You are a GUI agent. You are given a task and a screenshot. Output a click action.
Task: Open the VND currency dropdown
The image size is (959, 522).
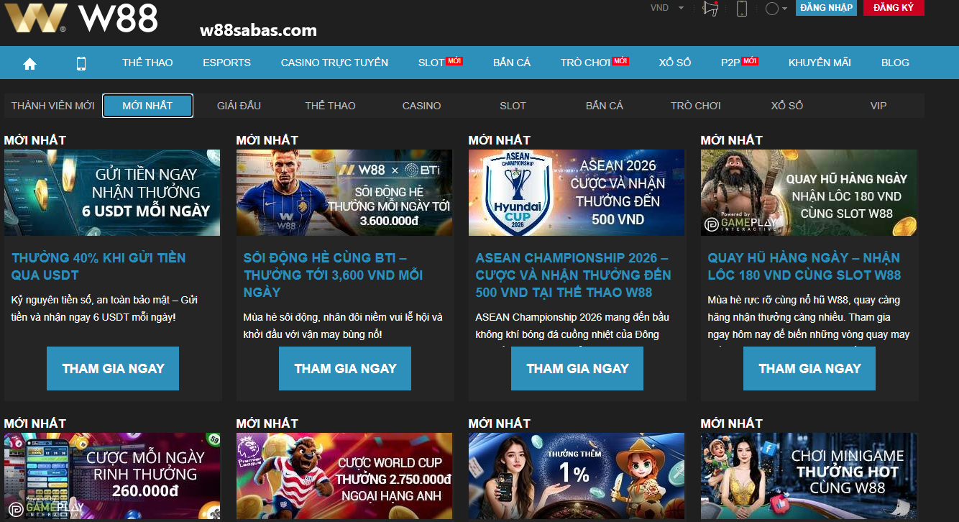click(666, 8)
